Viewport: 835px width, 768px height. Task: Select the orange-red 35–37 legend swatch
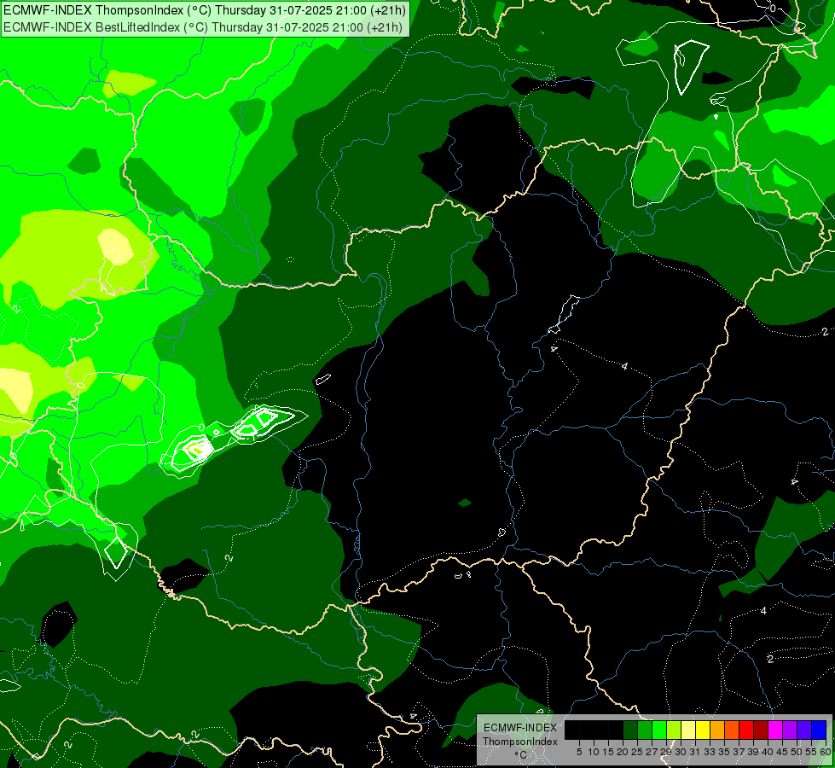[732, 730]
